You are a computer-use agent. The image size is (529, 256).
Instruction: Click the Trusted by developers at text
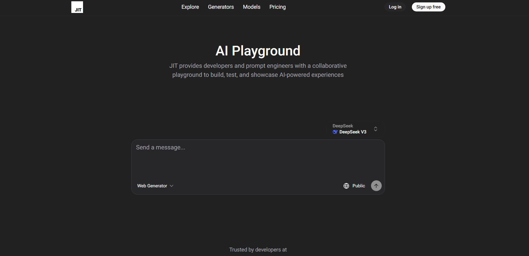point(258,250)
